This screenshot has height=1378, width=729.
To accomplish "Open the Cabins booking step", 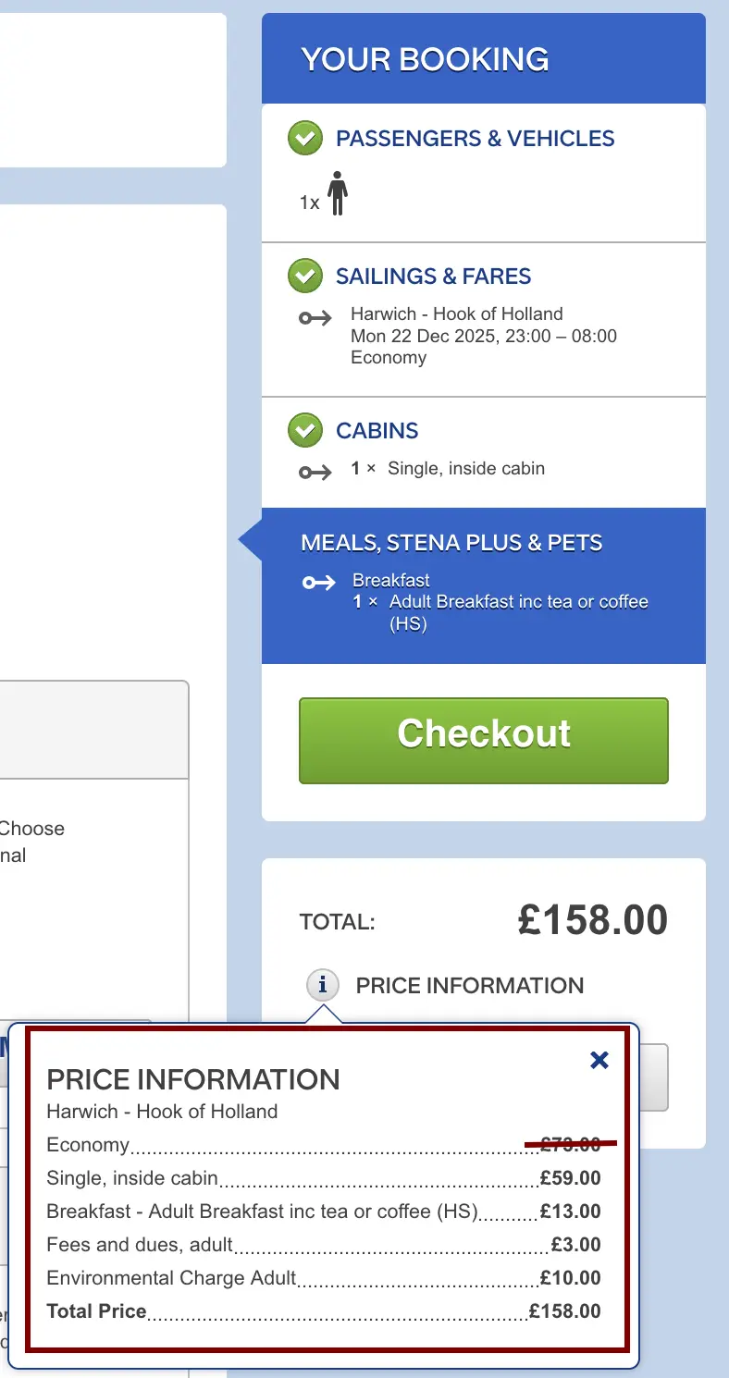I will (x=377, y=431).
